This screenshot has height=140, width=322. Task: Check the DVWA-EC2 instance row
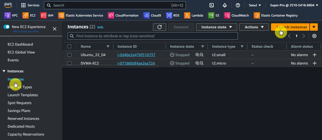(69, 63)
